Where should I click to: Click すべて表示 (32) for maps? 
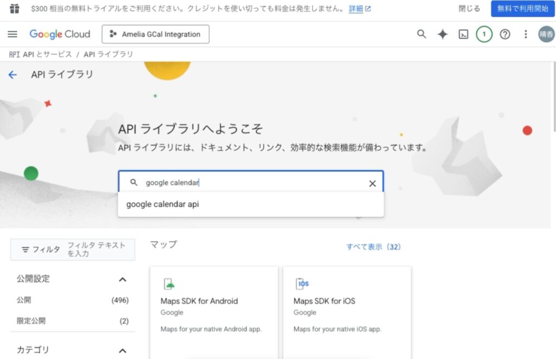click(x=374, y=247)
